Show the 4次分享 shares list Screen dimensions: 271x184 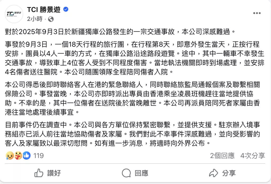tap(252, 156)
